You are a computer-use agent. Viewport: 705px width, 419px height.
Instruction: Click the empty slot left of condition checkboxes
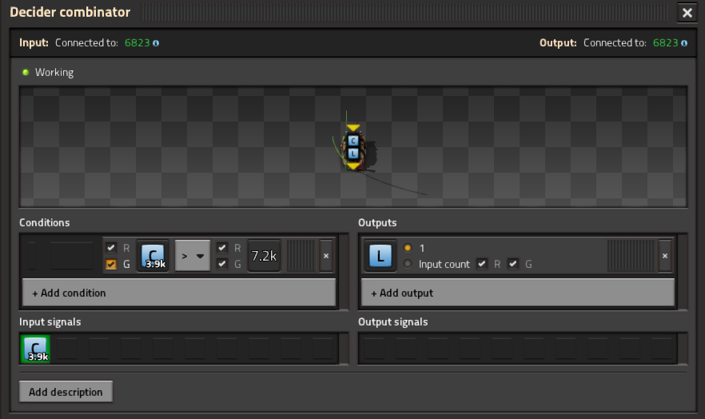coord(72,256)
